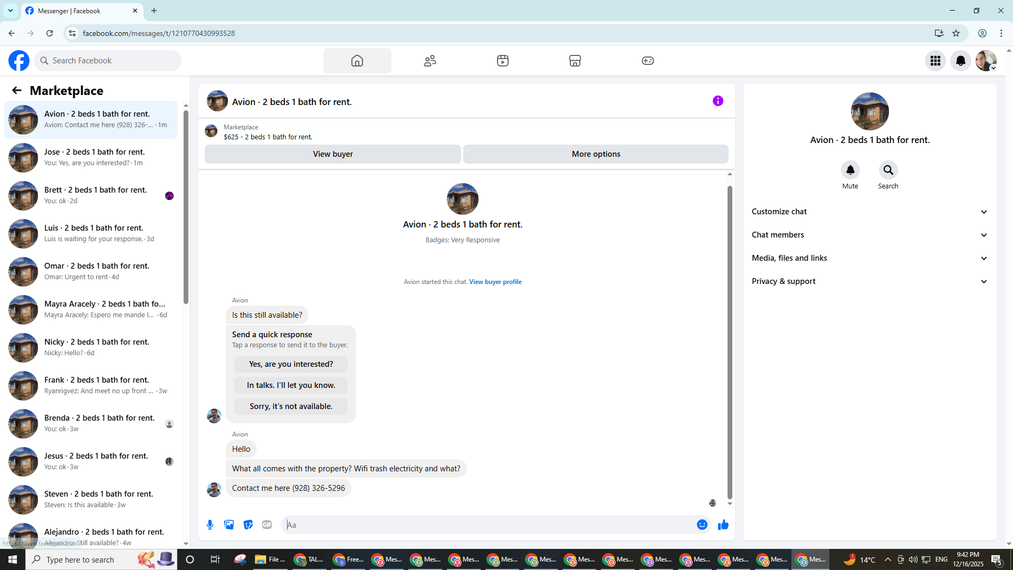
Task: Show hidden system tray icons
Action: (887, 559)
